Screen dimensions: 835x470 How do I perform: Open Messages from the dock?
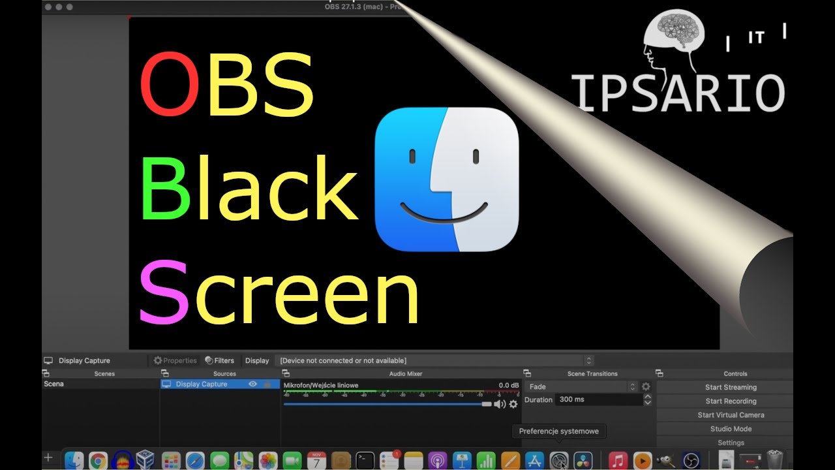(x=220, y=460)
